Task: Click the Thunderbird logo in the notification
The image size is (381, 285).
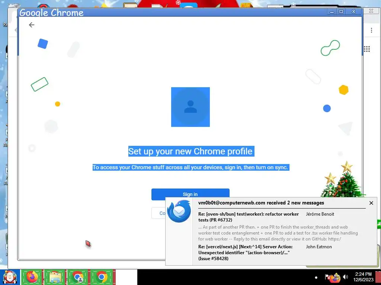Action: pyautogui.click(x=179, y=211)
